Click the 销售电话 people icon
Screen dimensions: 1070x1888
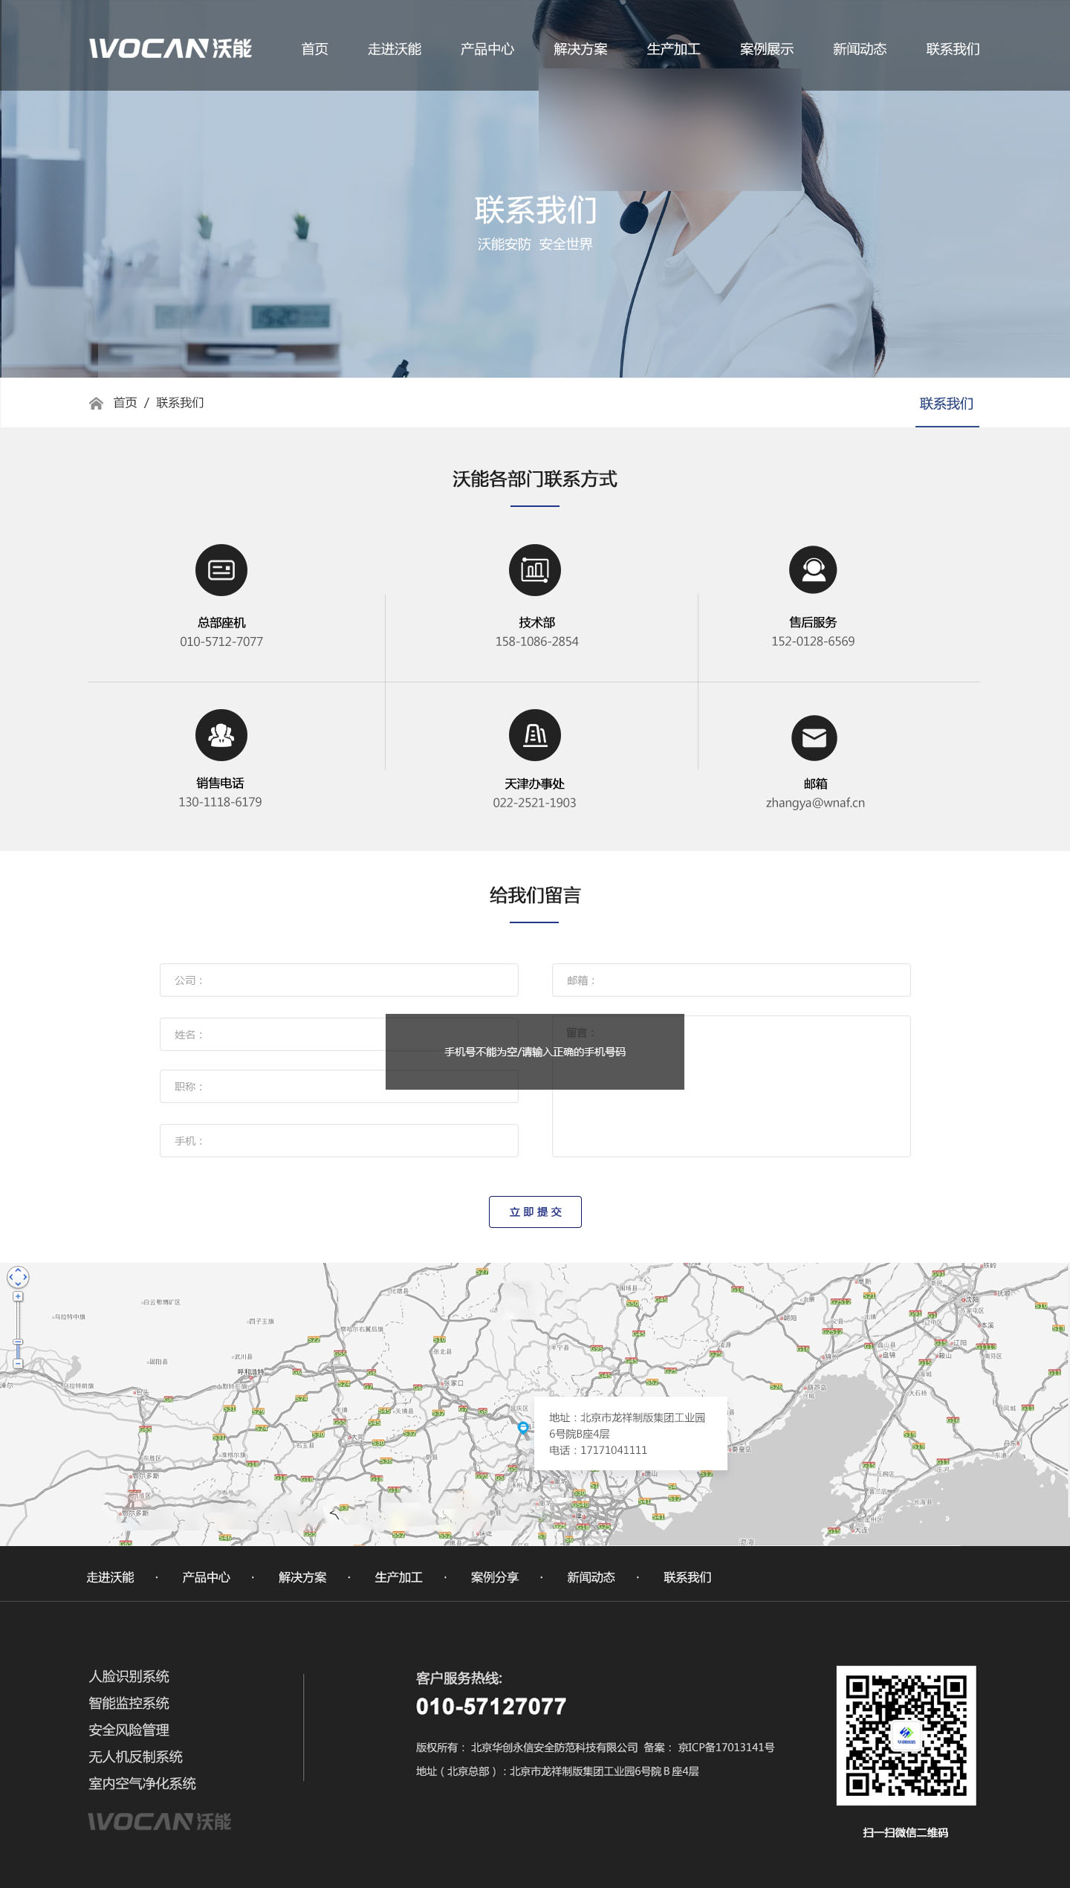(221, 735)
